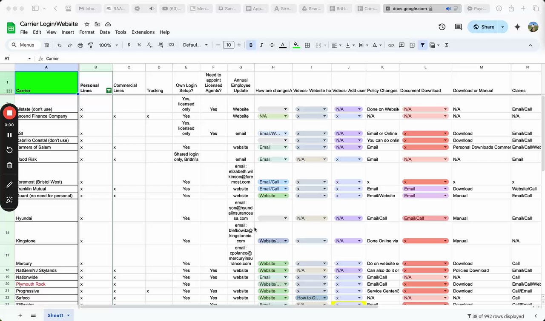Click the Share button

[483, 27]
